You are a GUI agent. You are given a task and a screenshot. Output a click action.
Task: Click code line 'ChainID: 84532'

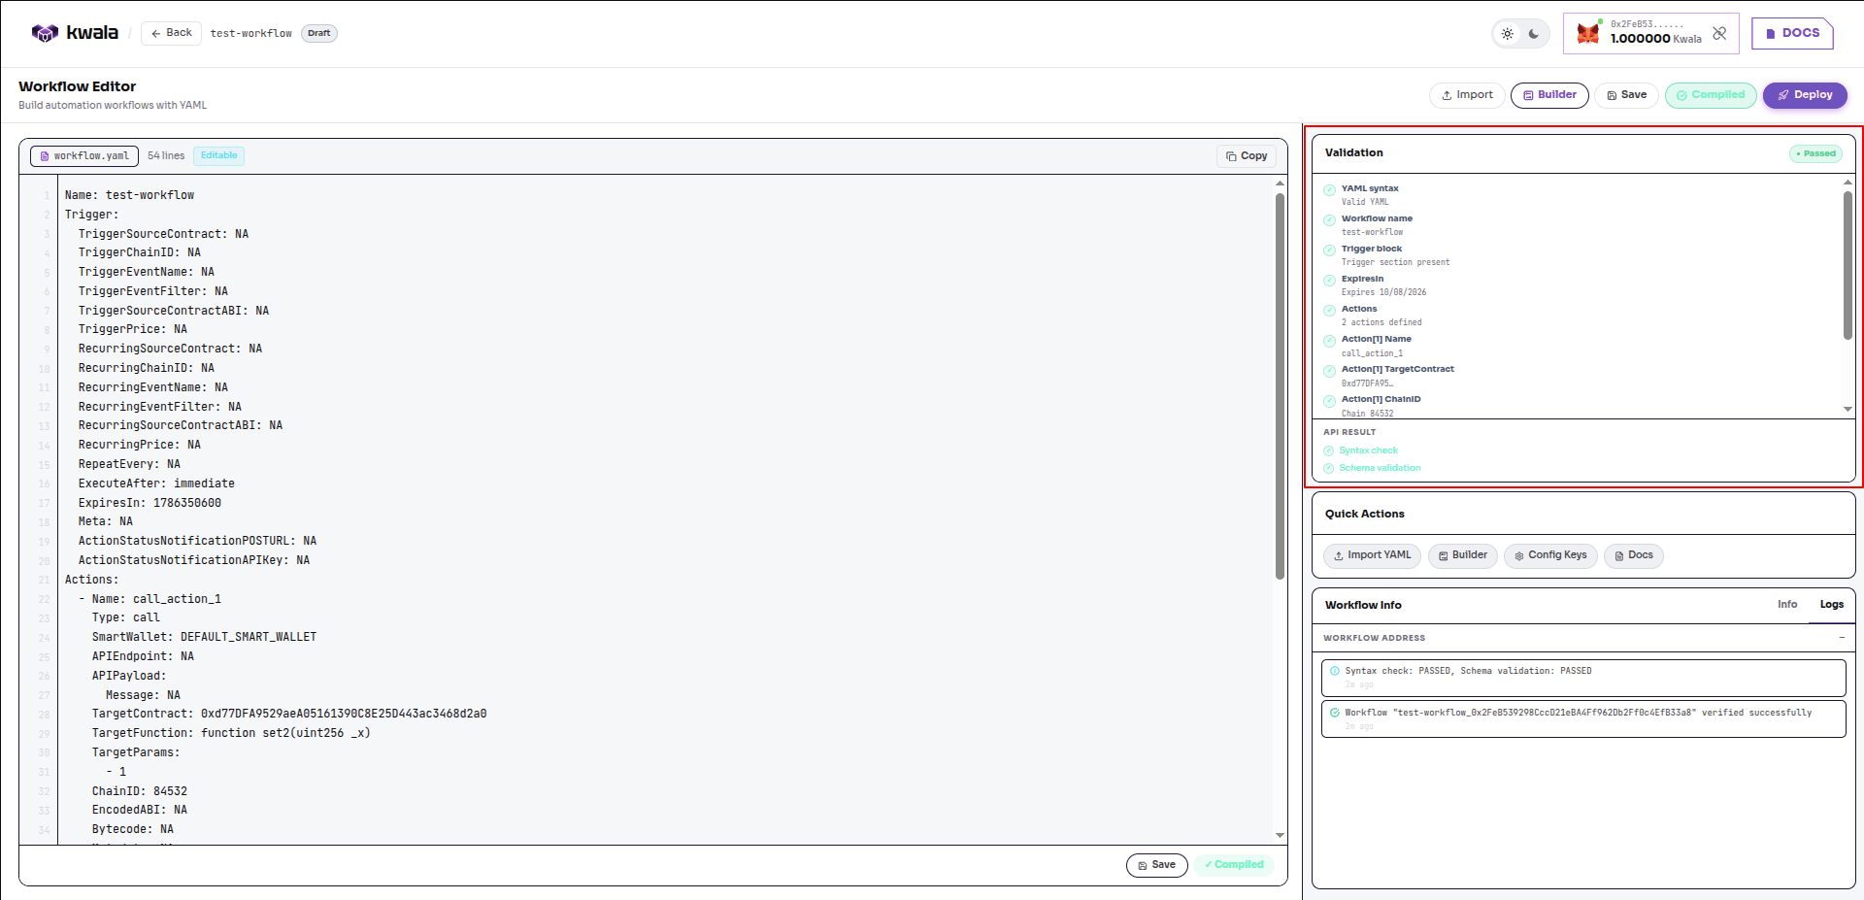(x=140, y=791)
